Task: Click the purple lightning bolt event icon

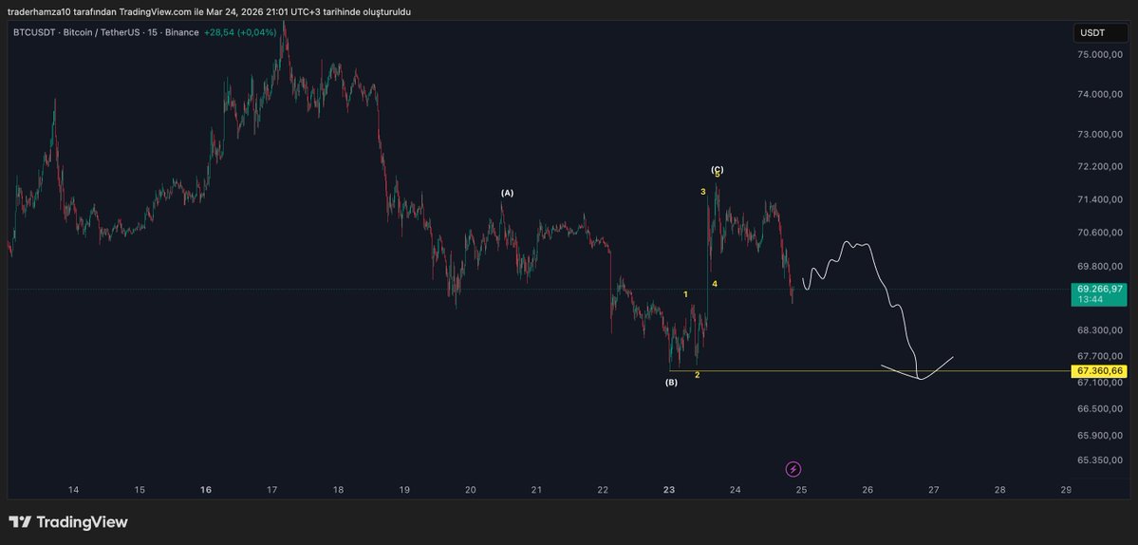Action: 794,469
